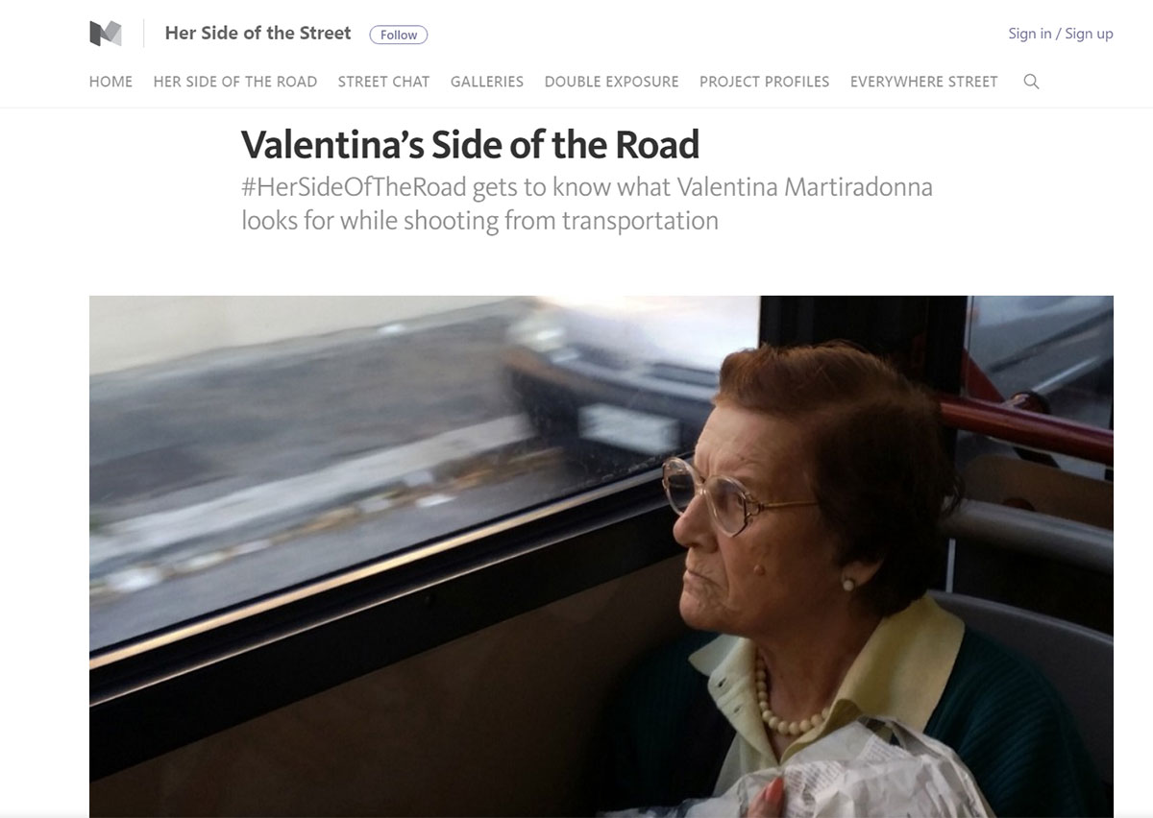Select DOUBLE EXPOSURE in navigation

(611, 82)
